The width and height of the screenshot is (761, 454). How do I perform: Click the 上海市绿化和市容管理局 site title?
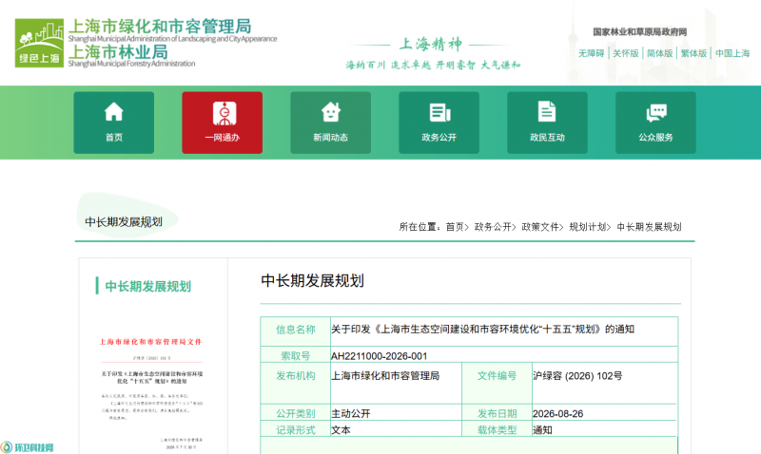pos(160,27)
